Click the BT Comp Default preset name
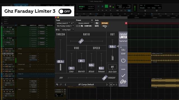The image size is (179, 100). pyautogui.click(x=86, y=84)
